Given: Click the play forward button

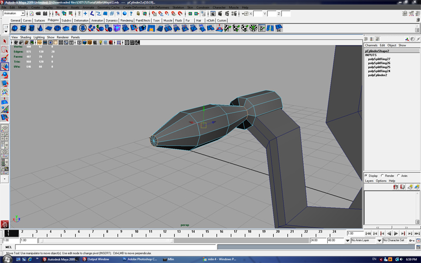Looking at the screenshot, I should [x=396, y=234].
